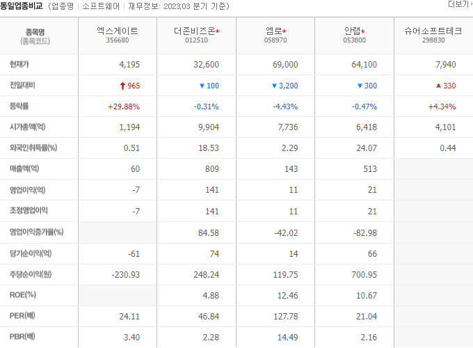The image size is (473, 348).
Task: Click the growth rate value -82.98
Action: click(x=364, y=233)
